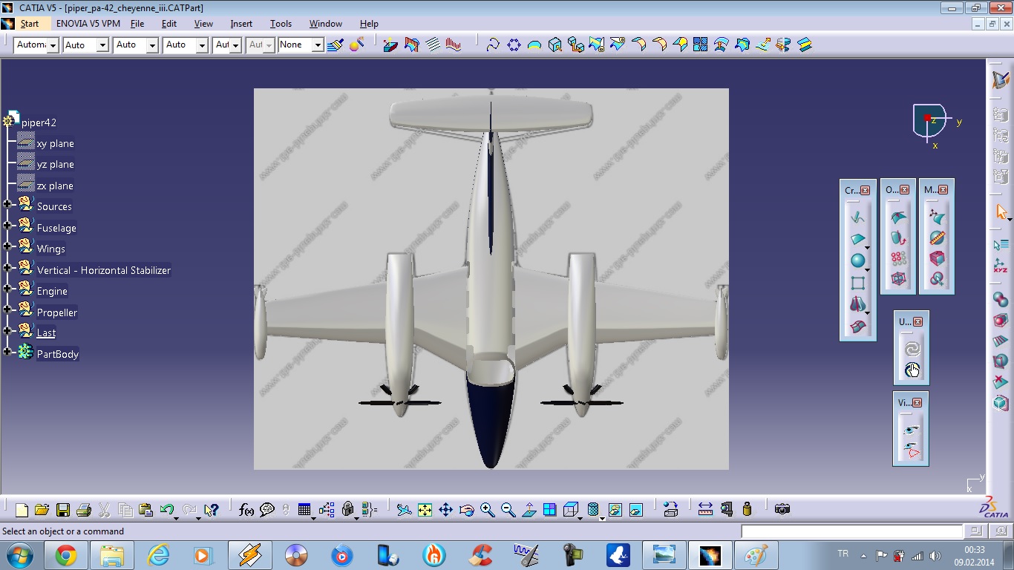Open the Insert menu
Image resolution: width=1014 pixels, height=570 pixels.
[x=241, y=24]
